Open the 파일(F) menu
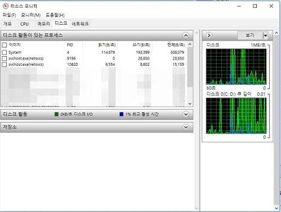281x212 pixels. [x=9, y=15]
